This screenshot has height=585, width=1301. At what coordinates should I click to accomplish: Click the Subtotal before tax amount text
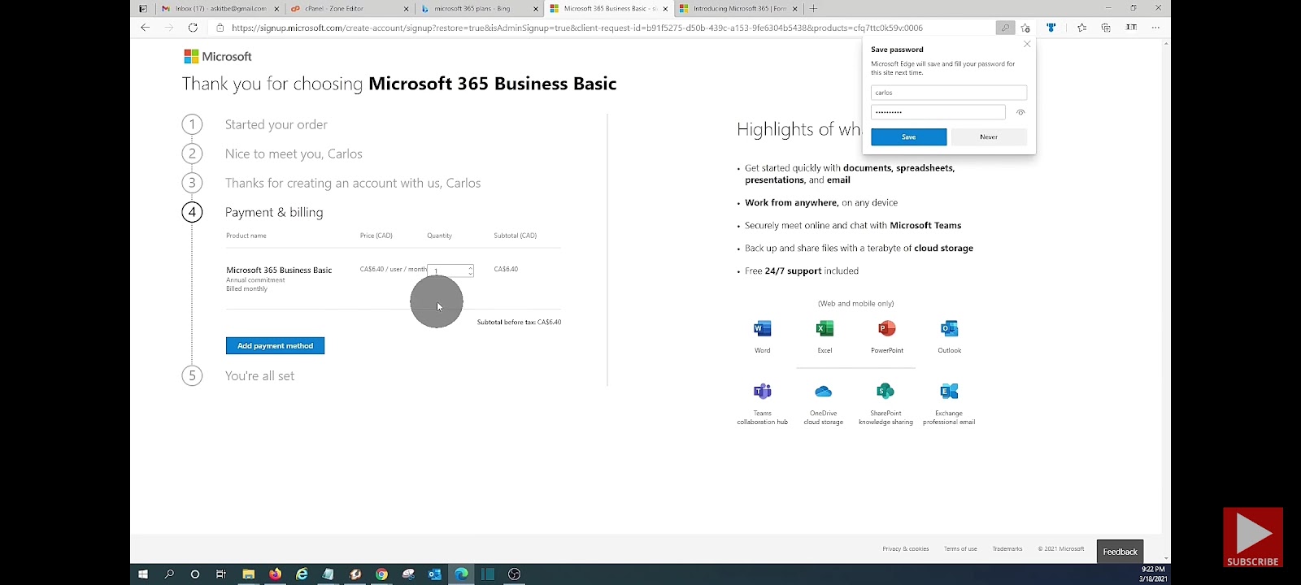[519, 323]
